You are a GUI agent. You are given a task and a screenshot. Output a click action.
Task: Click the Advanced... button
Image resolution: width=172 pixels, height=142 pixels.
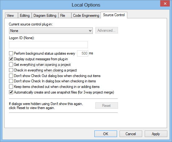[x=106, y=30]
